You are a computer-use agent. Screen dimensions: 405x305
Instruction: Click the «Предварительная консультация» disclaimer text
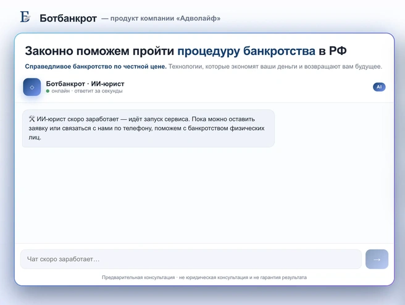click(204, 277)
